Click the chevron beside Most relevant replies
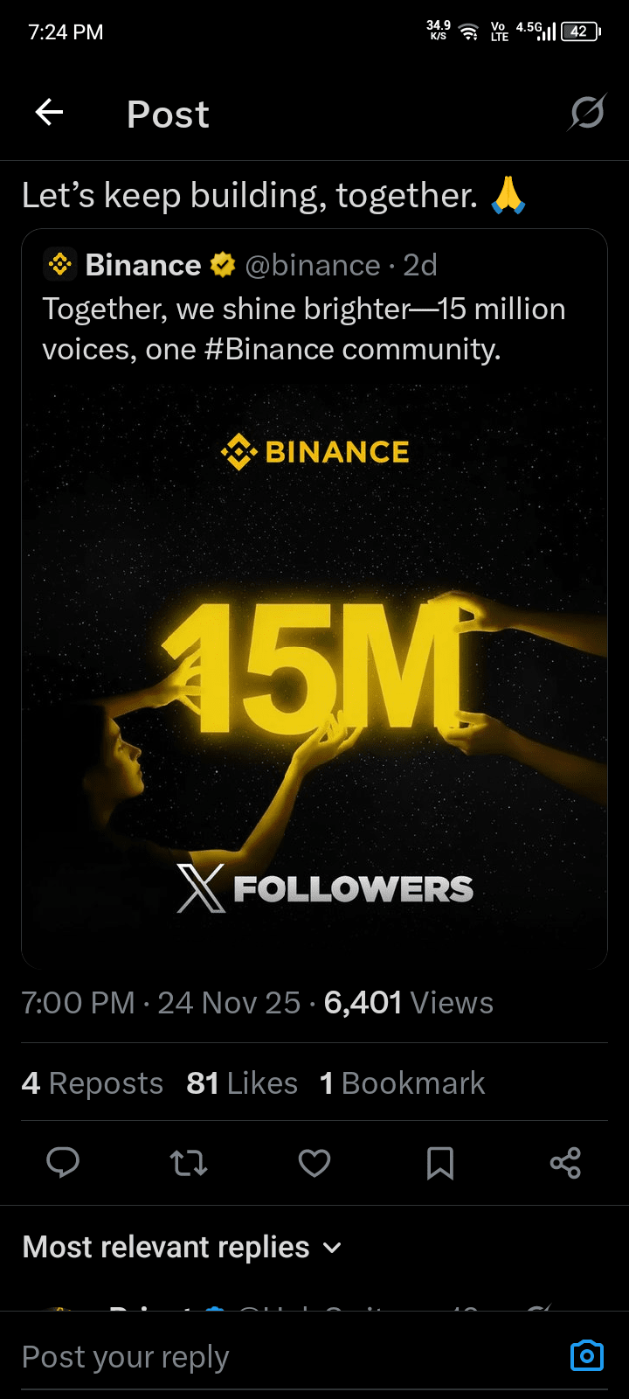The width and height of the screenshot is (629, 1399). (332, 1248)
